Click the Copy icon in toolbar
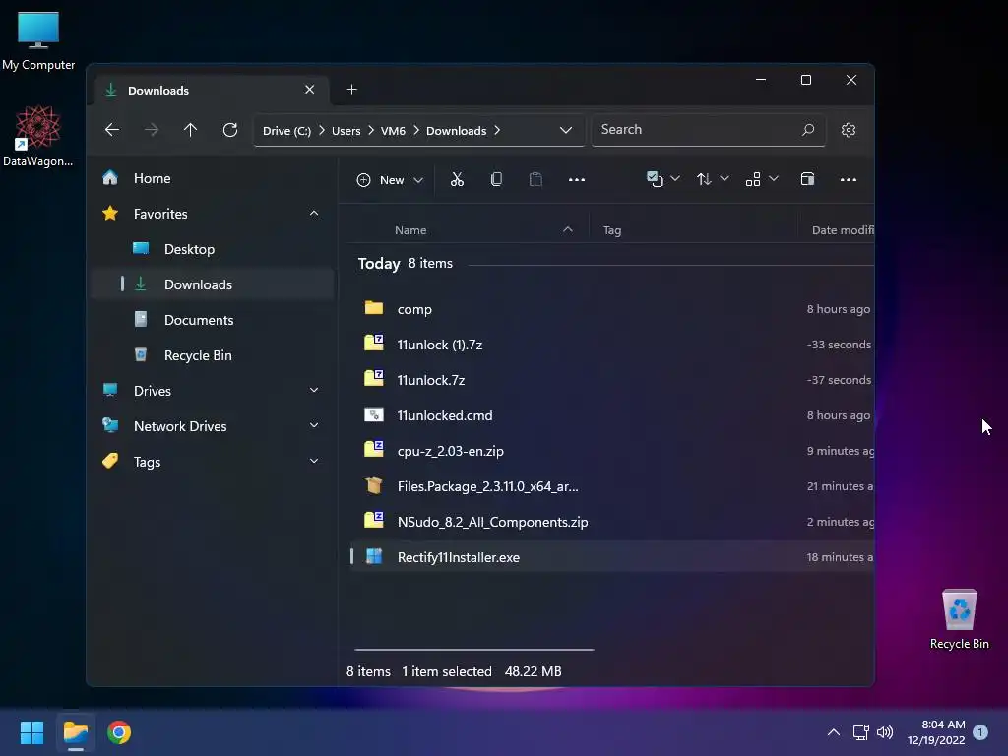This screenshot has width=1008, height=756. (x=496, y=179)
